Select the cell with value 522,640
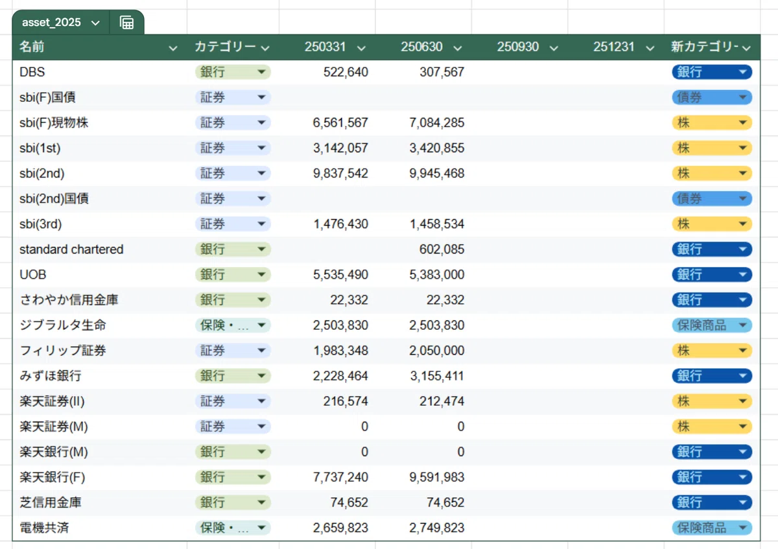778x549 pixels. [x=327, y=72]
